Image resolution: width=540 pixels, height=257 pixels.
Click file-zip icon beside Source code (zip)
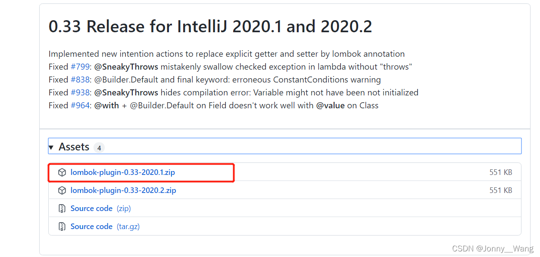pos(62,208)
